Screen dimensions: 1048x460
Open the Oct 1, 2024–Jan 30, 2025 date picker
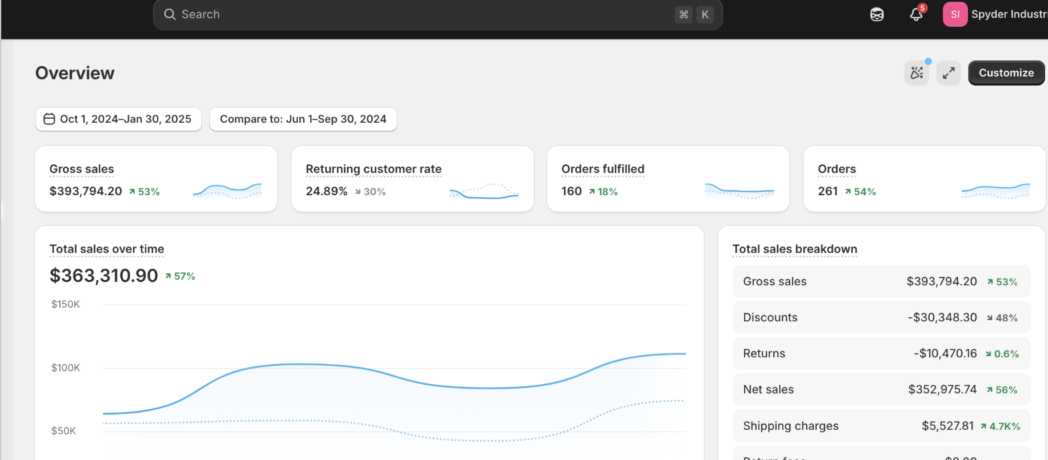(118, 119)
